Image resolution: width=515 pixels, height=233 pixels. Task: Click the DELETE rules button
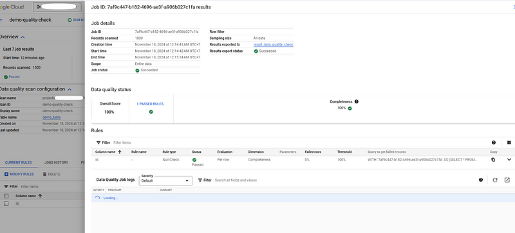[x=51, y=174]
